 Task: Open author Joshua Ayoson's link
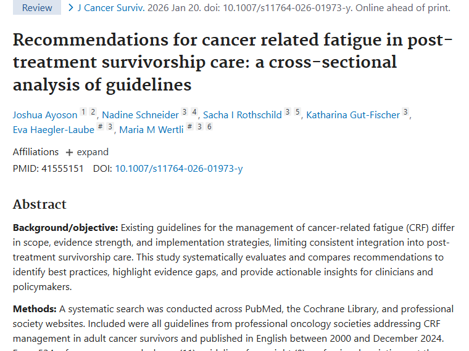(45, 115)
